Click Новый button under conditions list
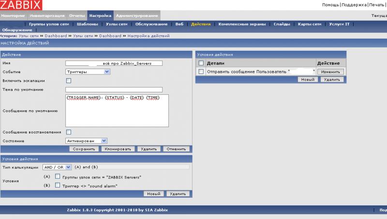The height and width of the screenshot is (219, 387). [153, 194]
